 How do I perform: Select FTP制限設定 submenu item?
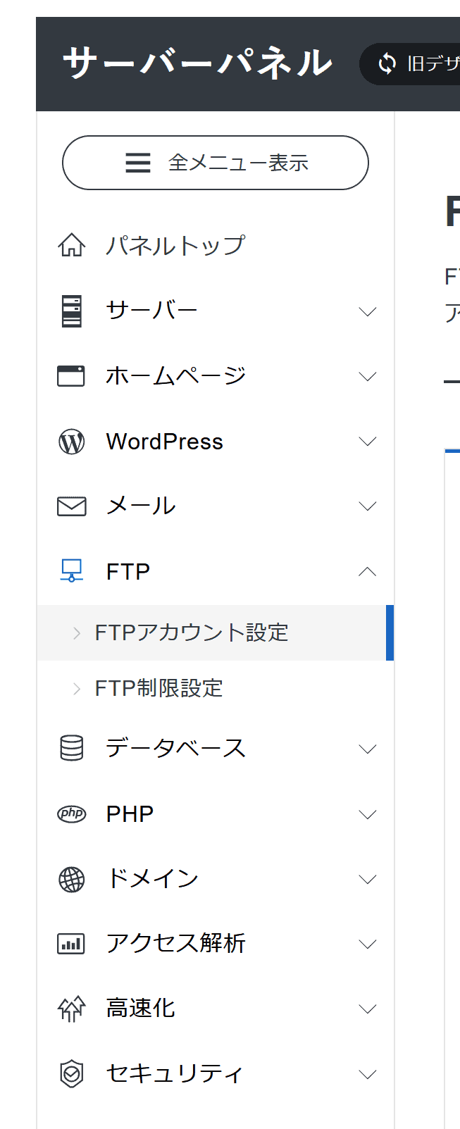[159, 688]
